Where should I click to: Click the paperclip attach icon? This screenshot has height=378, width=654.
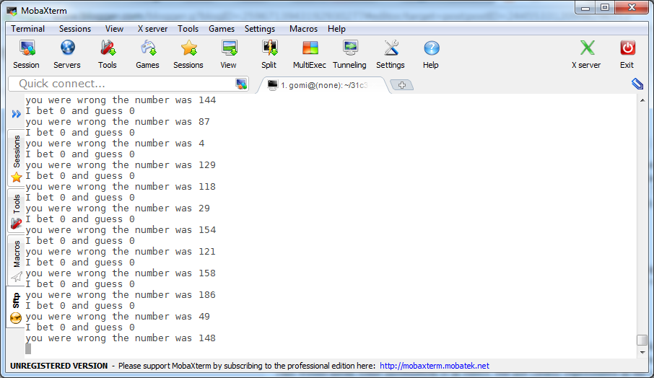pyautogui.click(x=637, y=84)
